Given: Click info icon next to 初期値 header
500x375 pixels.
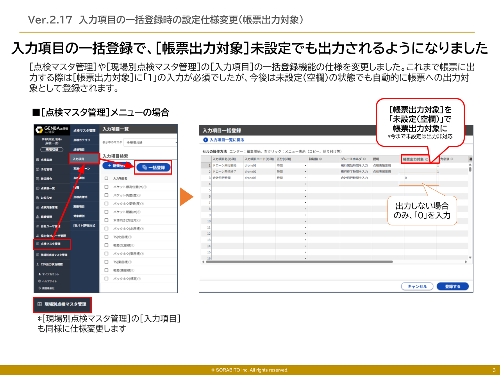Looking at the screenshot, I should pos(321,159).
